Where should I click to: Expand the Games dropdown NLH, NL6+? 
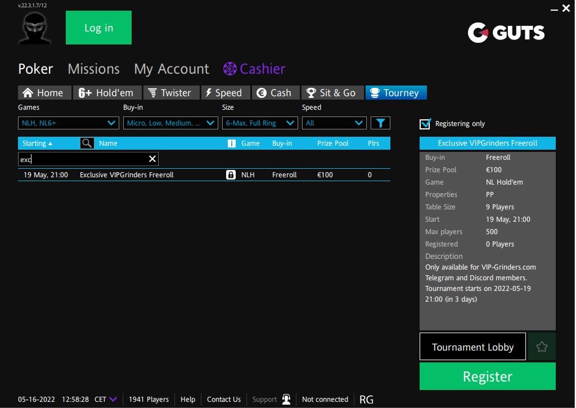68,123
